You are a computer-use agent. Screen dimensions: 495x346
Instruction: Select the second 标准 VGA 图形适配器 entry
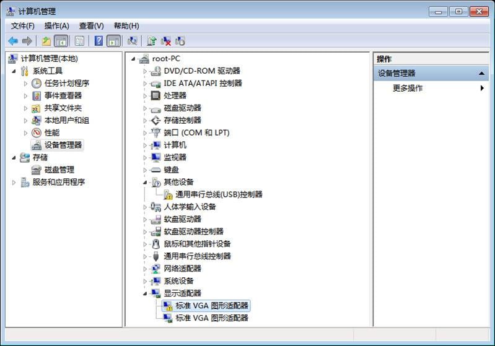[x=212, y=318]
